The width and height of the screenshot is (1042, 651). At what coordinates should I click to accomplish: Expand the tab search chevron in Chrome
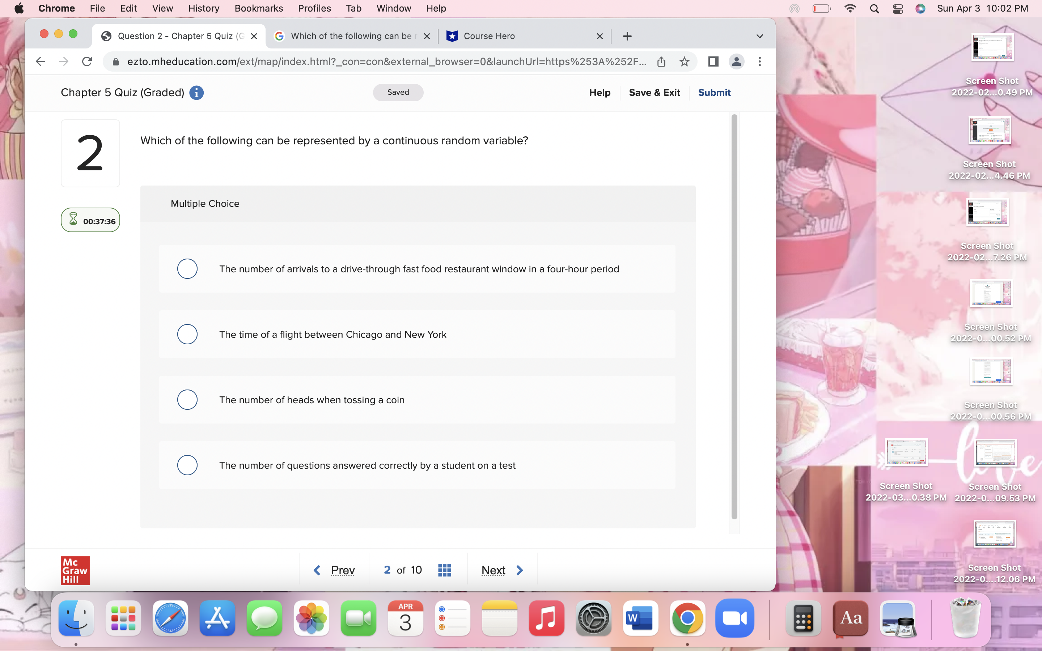[x=759, y=36]
